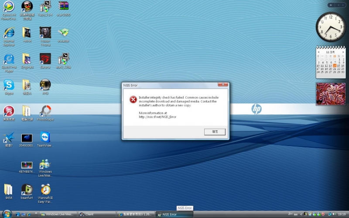The width and height of the screenshot is (349, 218).
Task: Switch to Windows Live Messenger taskbar button
Action: point(58,215)
